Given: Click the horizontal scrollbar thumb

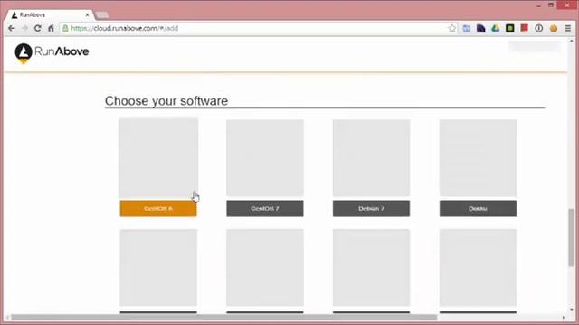Looking at the screenshot, I should click(x=223, y=317).
